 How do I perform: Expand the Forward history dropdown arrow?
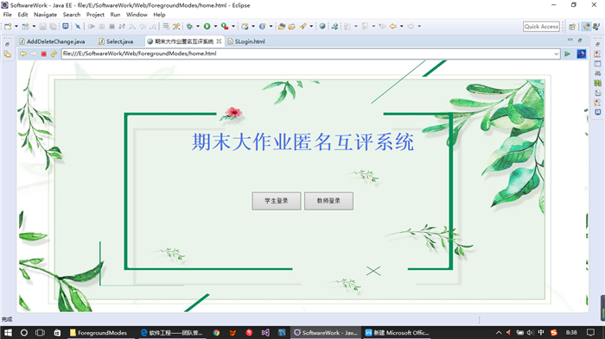[419, 26]
